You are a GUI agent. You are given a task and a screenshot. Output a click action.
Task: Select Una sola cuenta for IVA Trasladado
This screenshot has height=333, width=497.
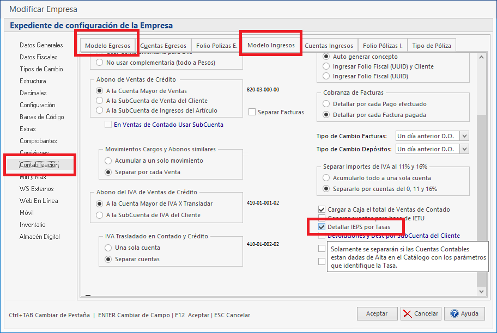108,248
